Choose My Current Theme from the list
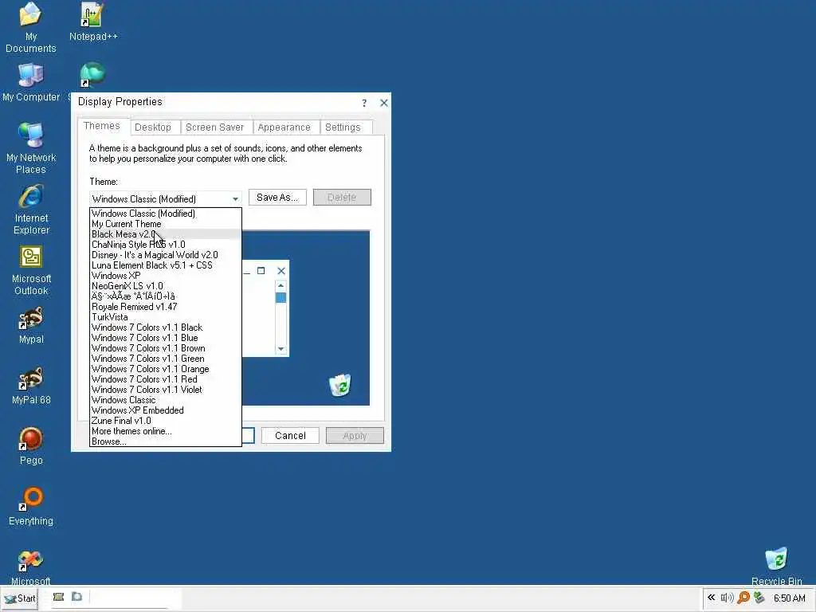The height and width of the screenshot is (612, 816). pyautogui.click(x=166, y=224)
